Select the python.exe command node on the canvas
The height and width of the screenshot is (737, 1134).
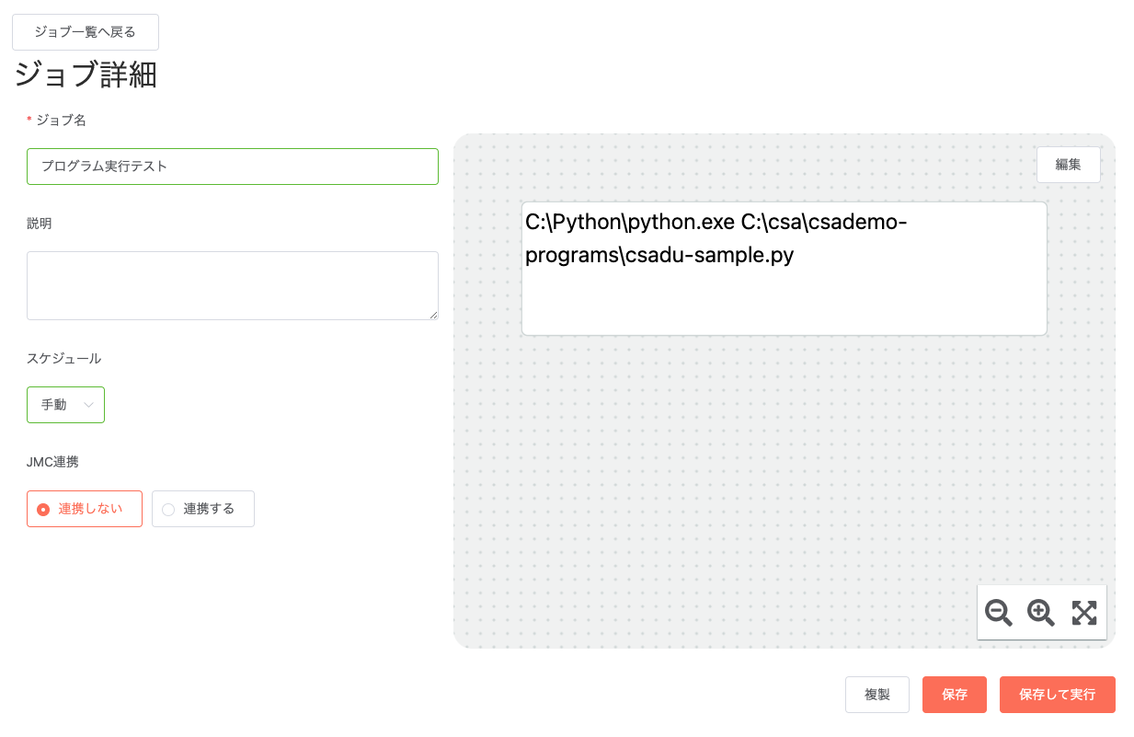pos(785,269)
